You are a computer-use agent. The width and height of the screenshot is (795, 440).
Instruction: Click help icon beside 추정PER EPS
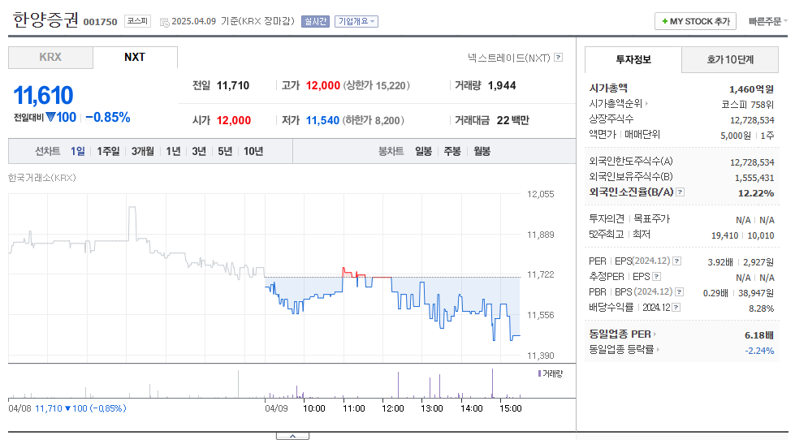click(657, 277)
